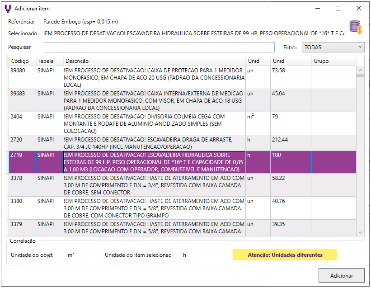Image resolution: width=371 pixels, height=288 pixels.
Task: Click the vertical scrollbar thumb of the list
Action: [360, 76]
